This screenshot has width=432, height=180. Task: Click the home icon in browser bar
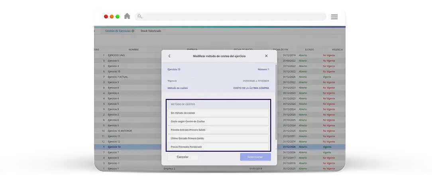(127, 16)
